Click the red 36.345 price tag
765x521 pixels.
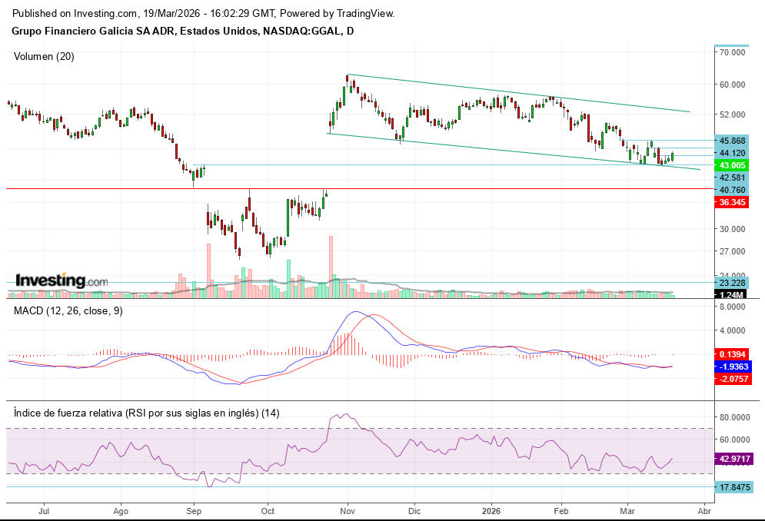pyautogui.click(x=731, y=202)
